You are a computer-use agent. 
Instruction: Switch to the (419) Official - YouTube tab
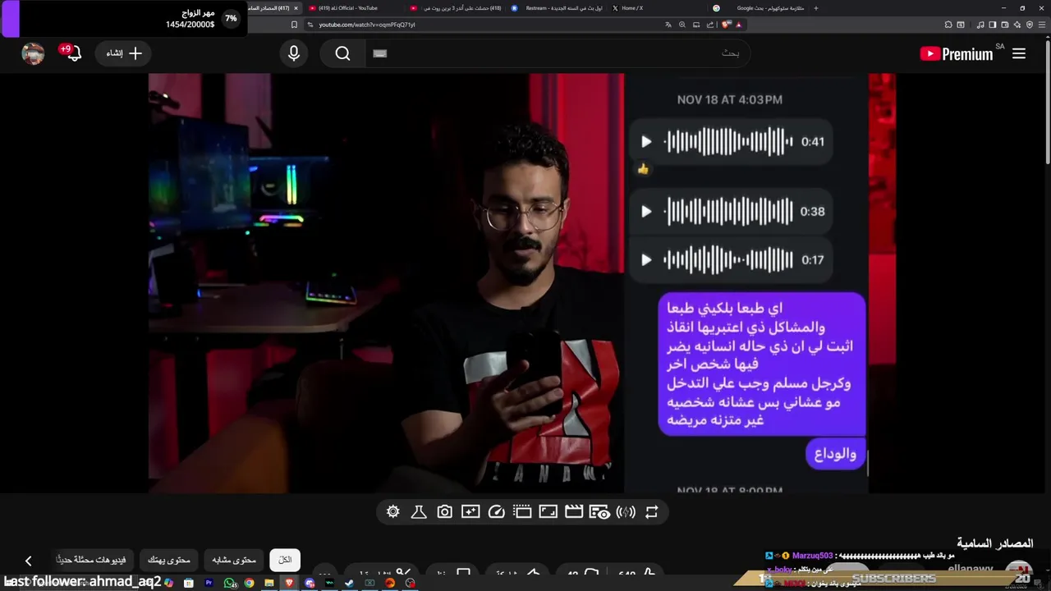pos(353,8)
